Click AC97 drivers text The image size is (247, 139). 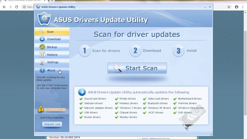point(156,112)
